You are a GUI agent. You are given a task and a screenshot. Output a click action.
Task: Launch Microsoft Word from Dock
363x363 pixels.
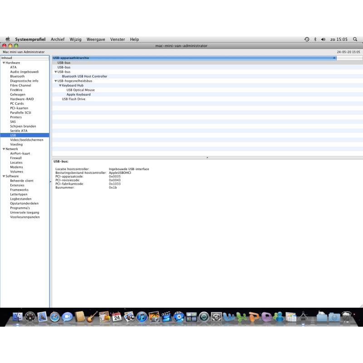229,317
